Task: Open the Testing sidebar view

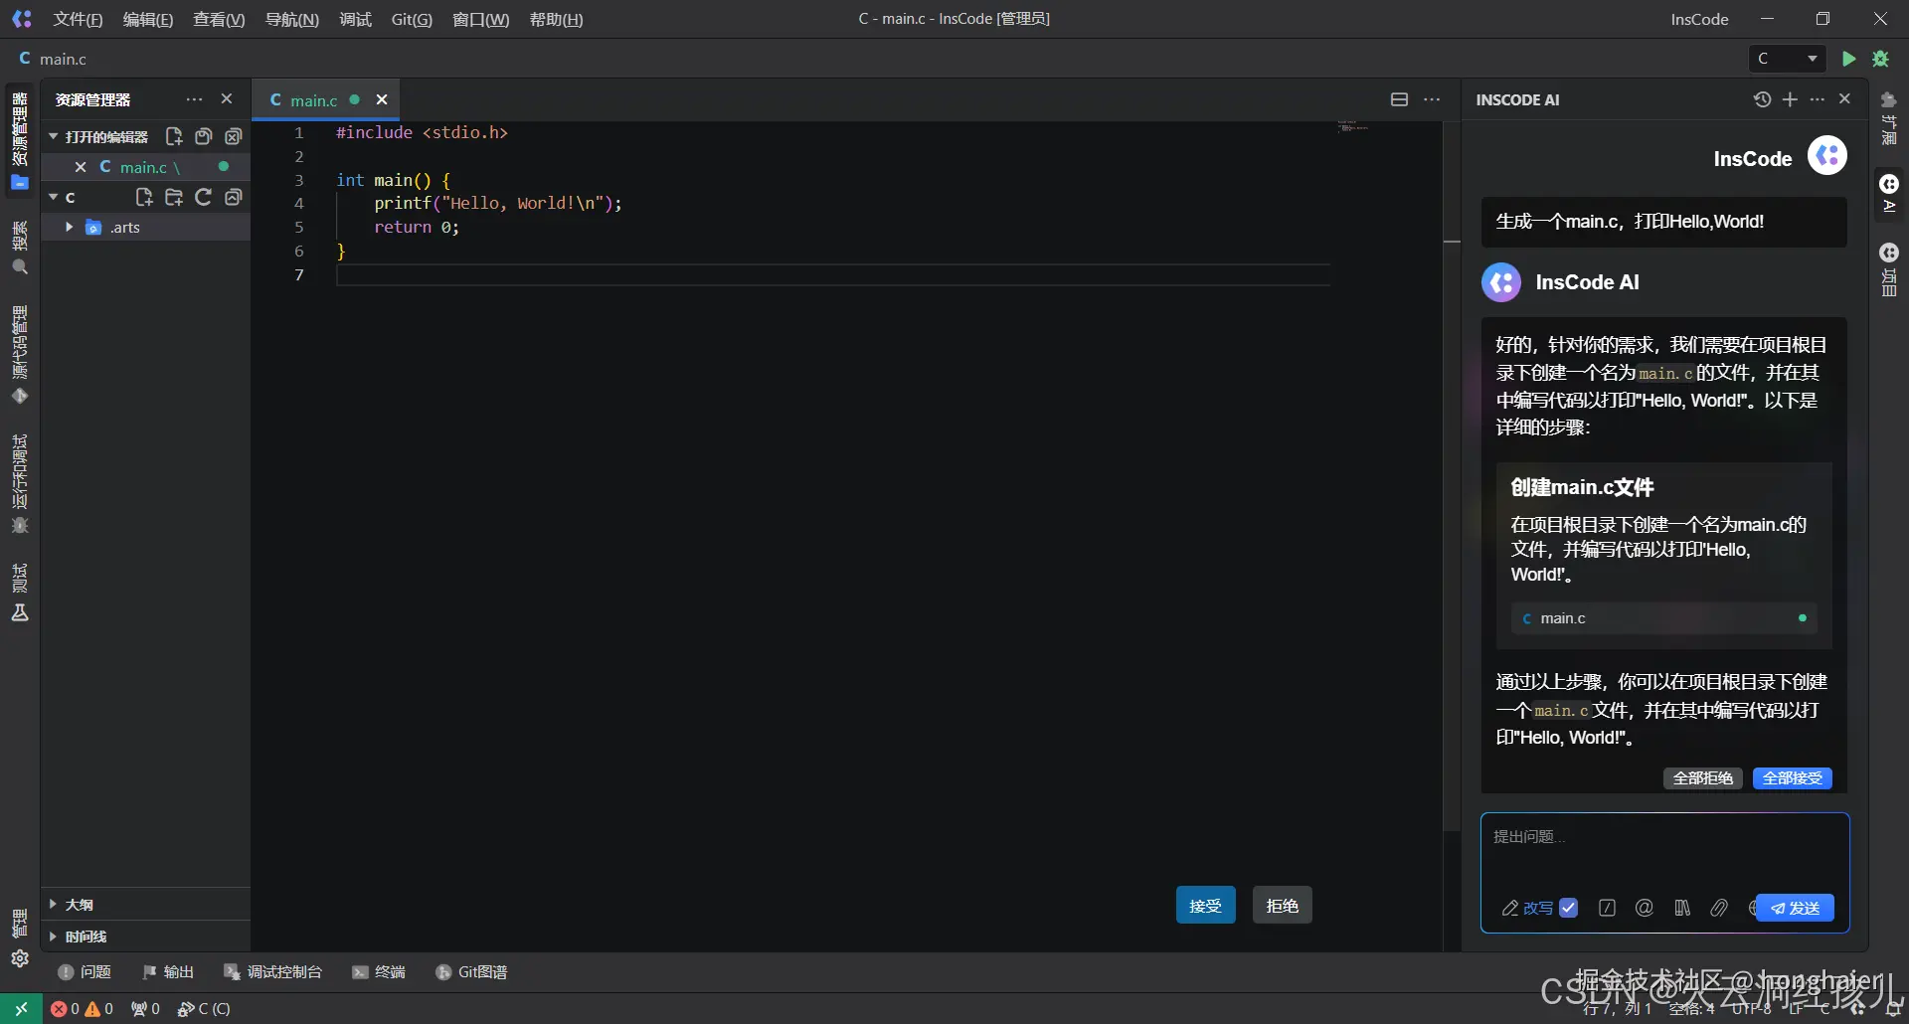Action: (20, 593)
